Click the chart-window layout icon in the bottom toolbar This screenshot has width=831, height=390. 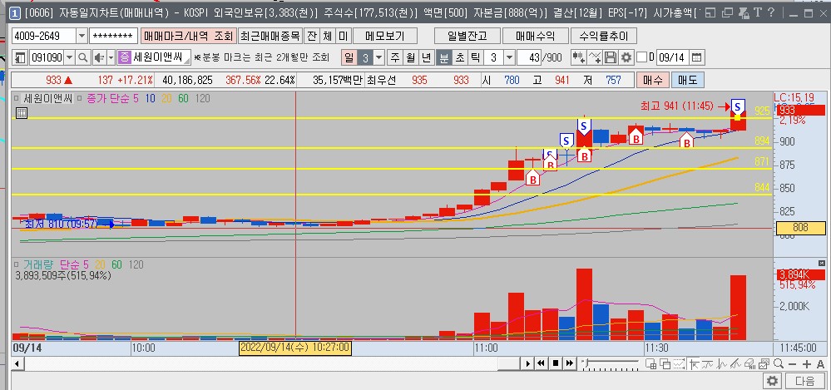[650, 363]
